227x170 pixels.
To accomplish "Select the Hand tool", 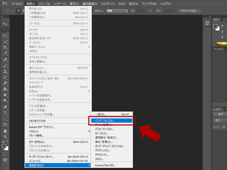I will coord(5,131).
